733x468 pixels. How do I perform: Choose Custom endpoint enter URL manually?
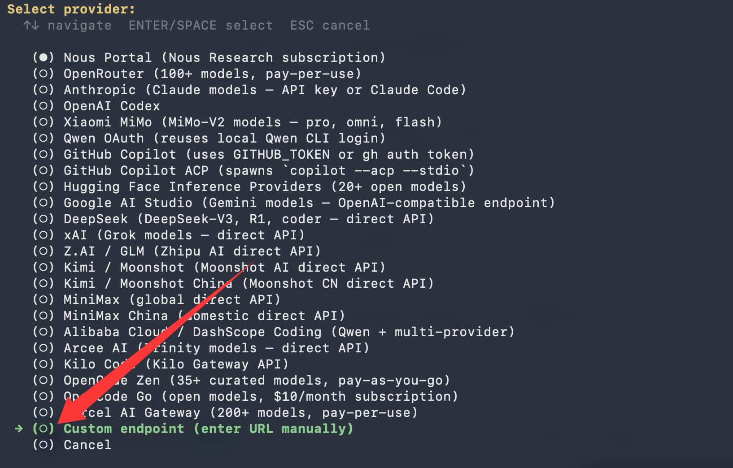(193, 429)
